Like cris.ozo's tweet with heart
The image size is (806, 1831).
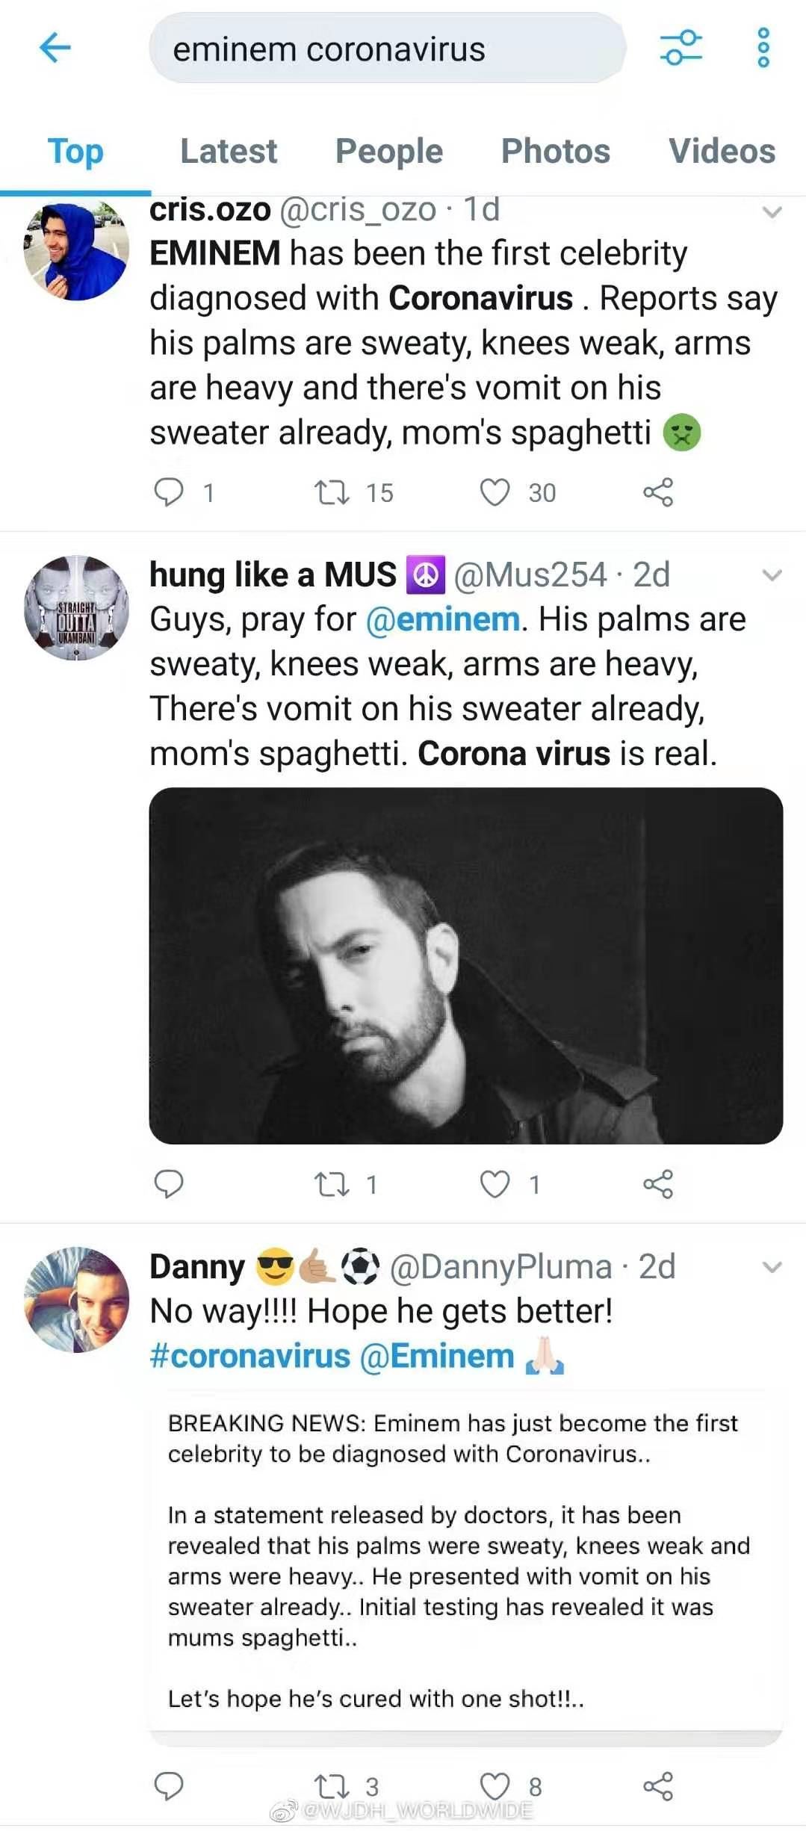coord(495,492)
